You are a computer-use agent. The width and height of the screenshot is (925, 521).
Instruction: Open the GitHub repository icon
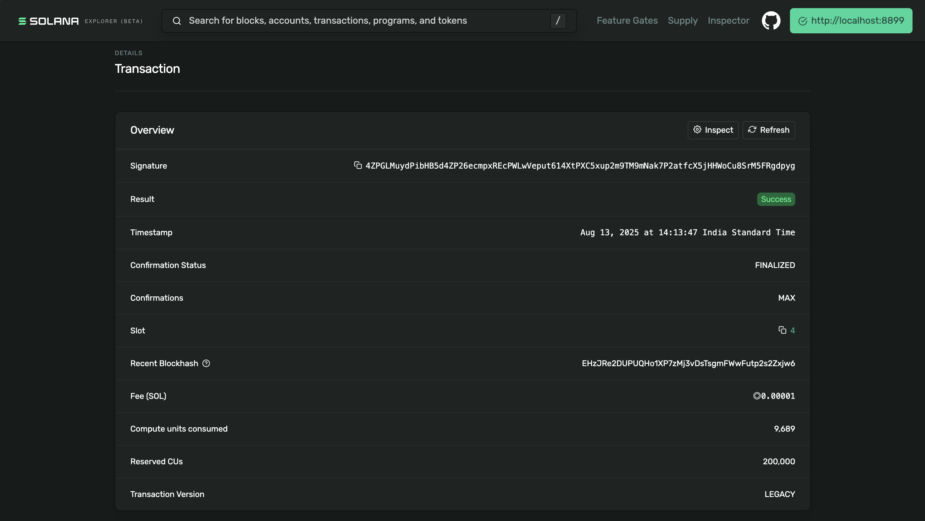pyautogui.click(x=771, y=21)
